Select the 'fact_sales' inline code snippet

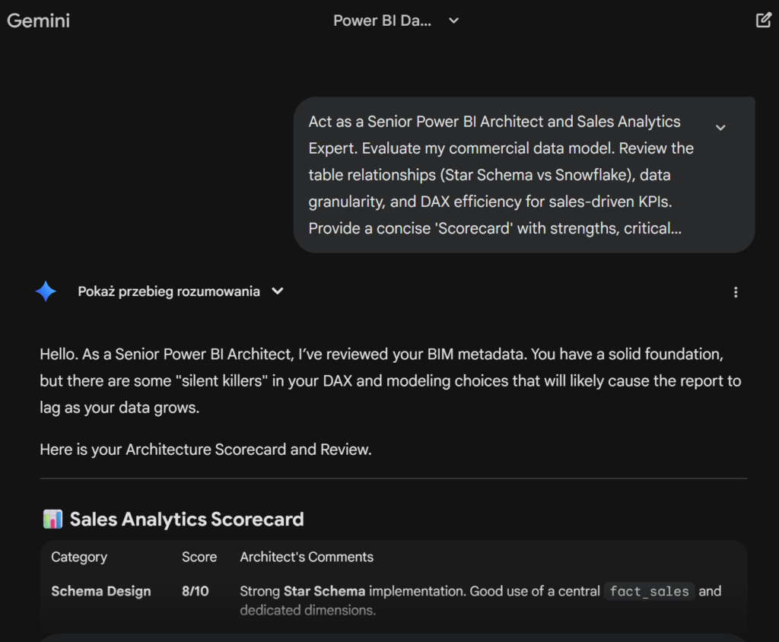click(x=649, y=591)
